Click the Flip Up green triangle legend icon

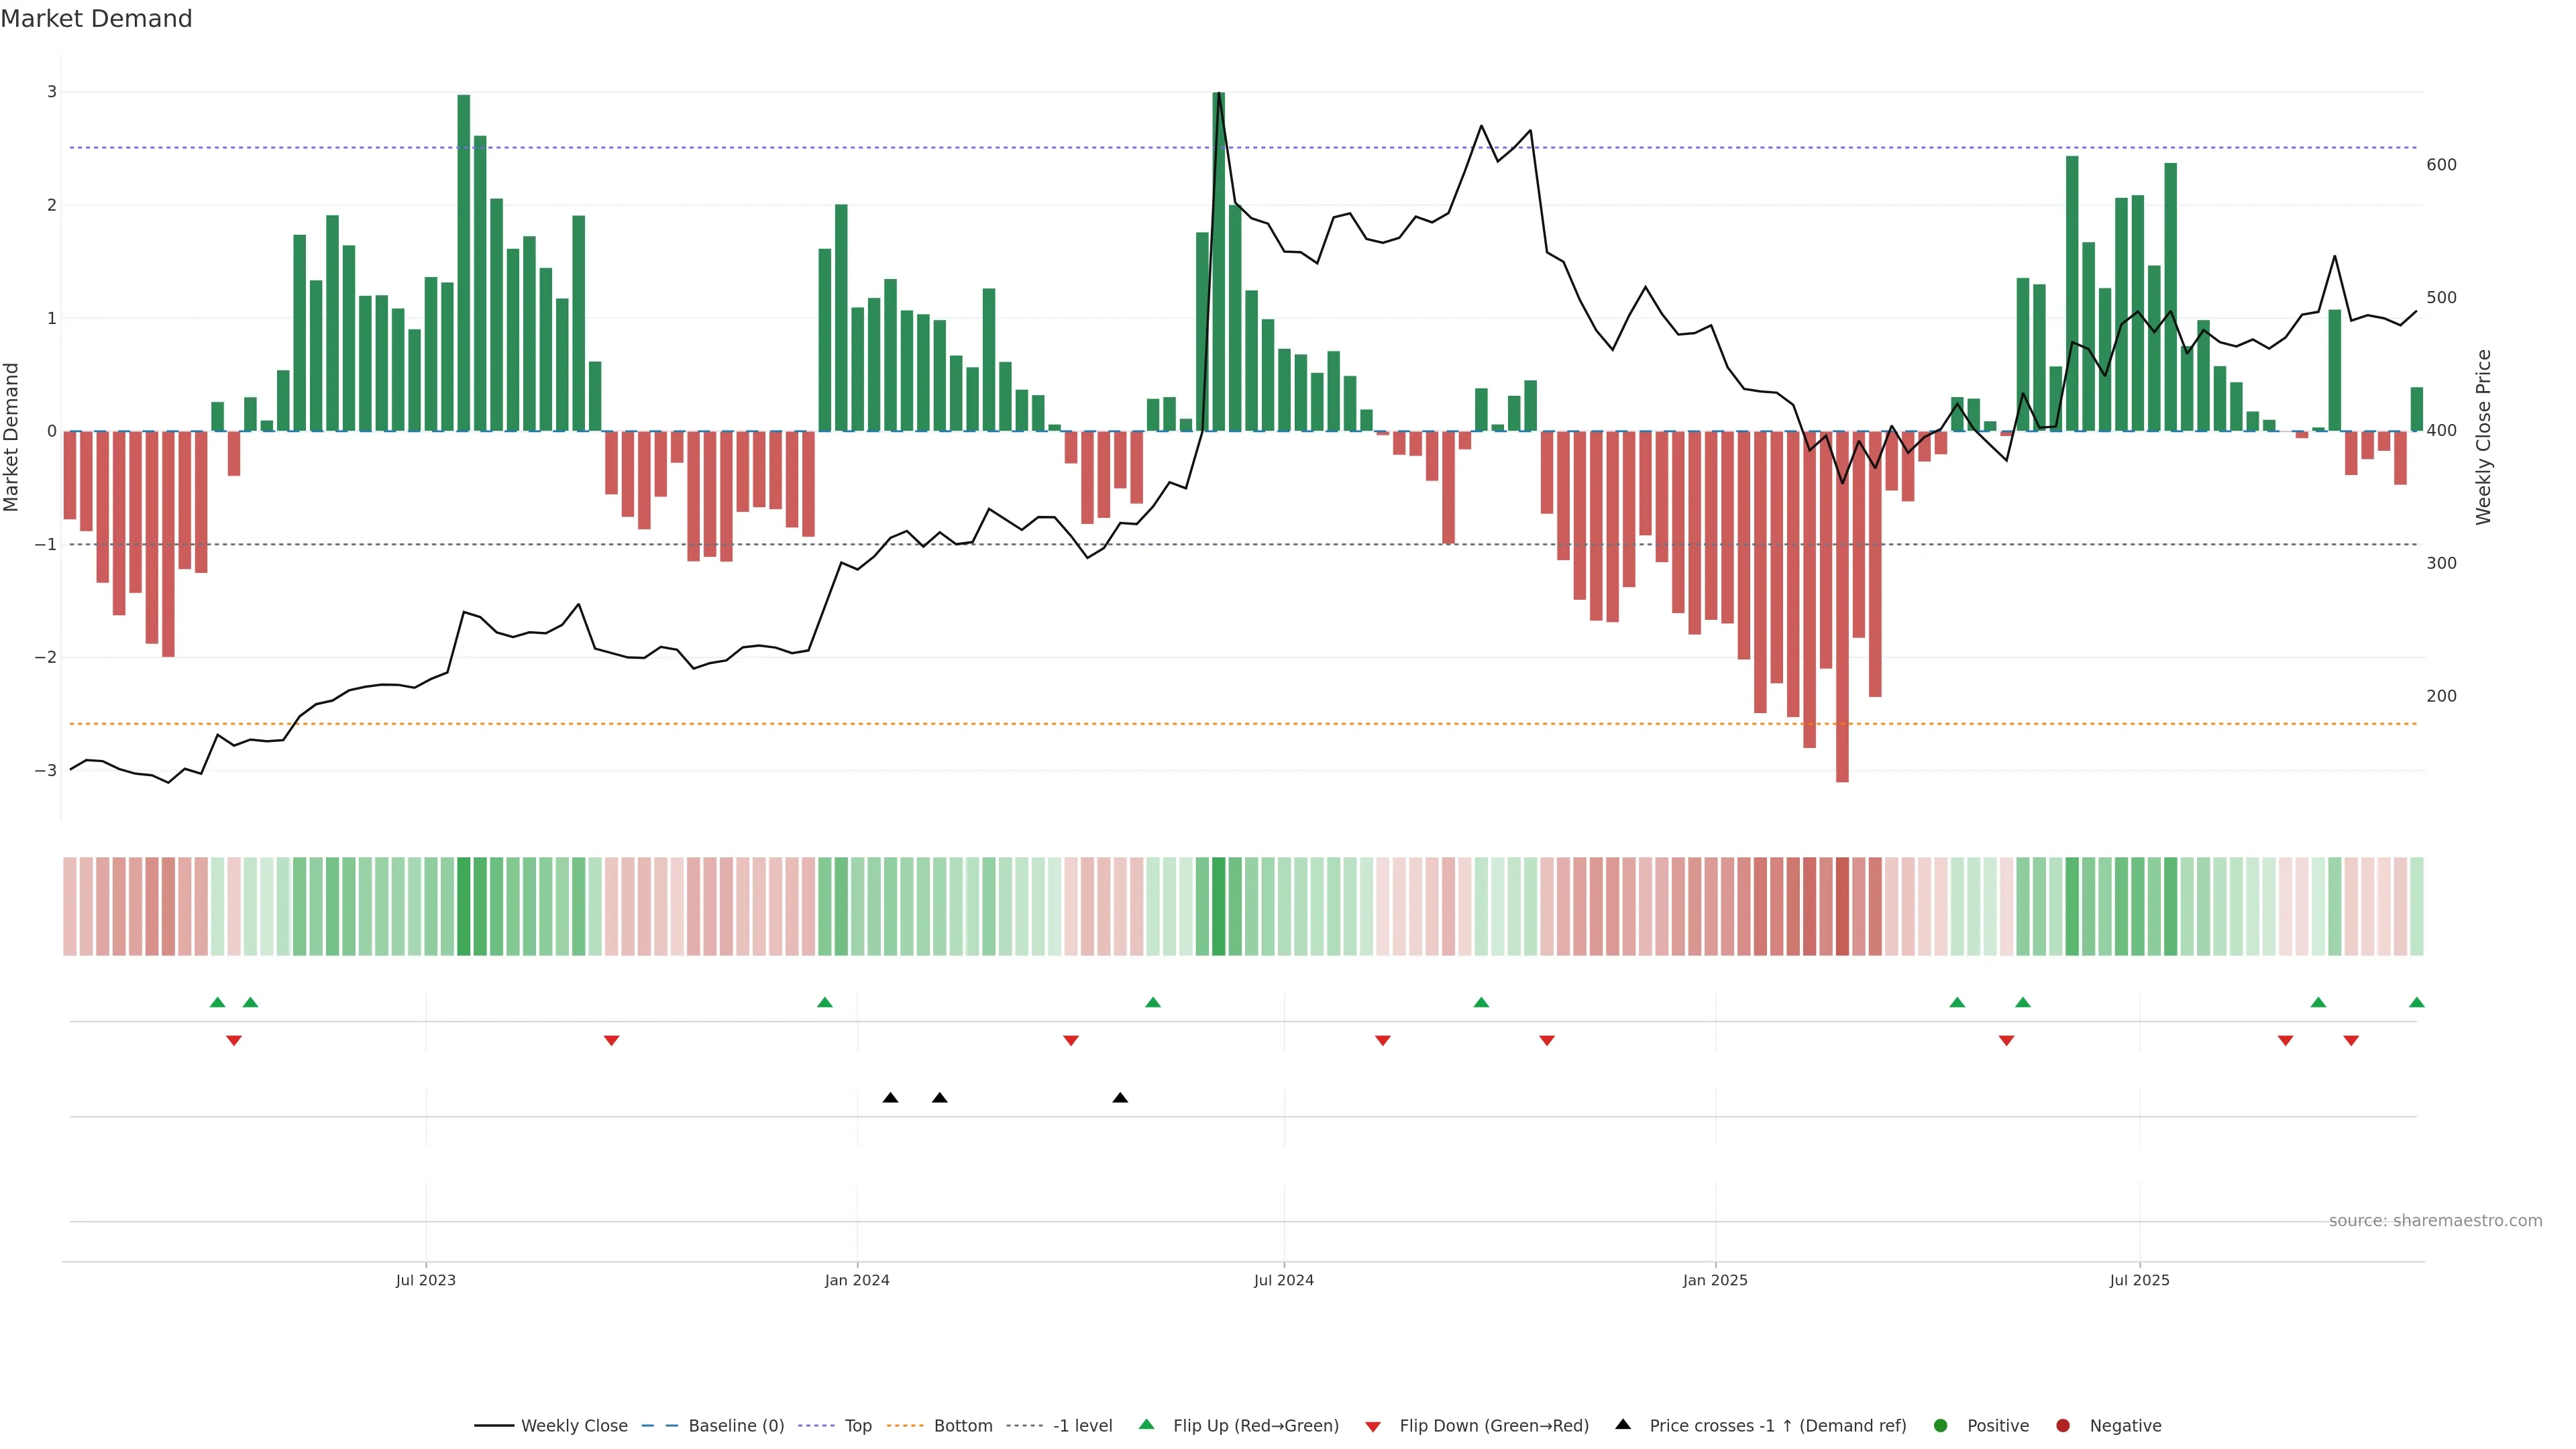1147,1424
